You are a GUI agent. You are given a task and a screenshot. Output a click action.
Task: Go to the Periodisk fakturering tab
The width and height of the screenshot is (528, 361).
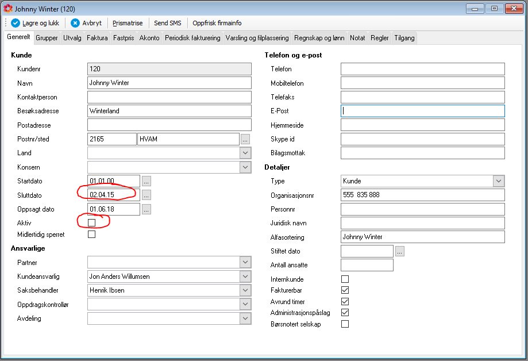click(x=192, y=38)
